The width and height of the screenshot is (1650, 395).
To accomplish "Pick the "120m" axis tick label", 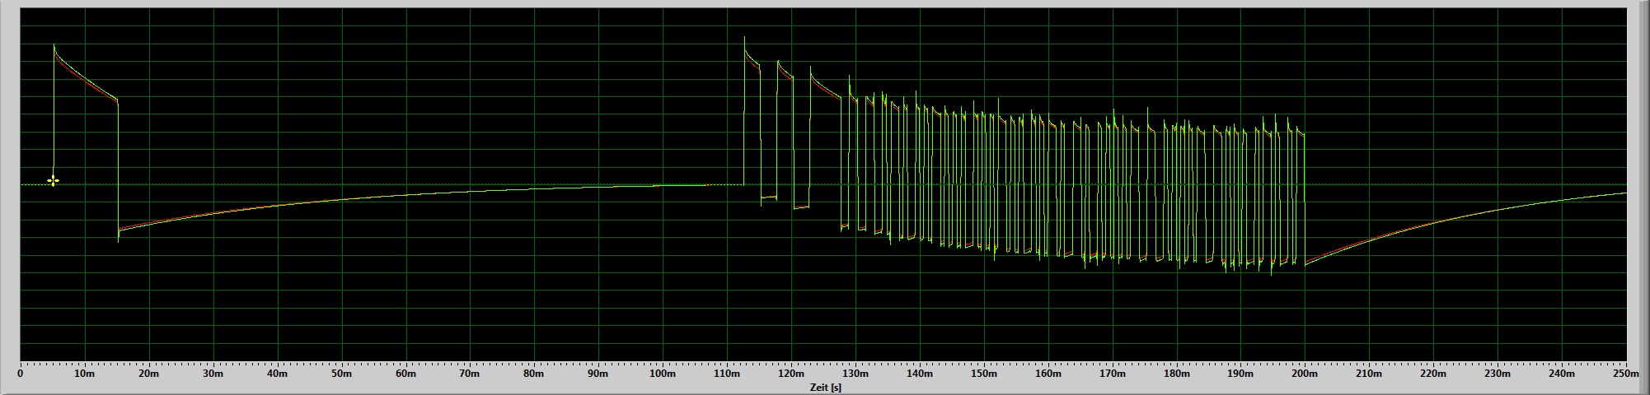I will pos(791,374).
